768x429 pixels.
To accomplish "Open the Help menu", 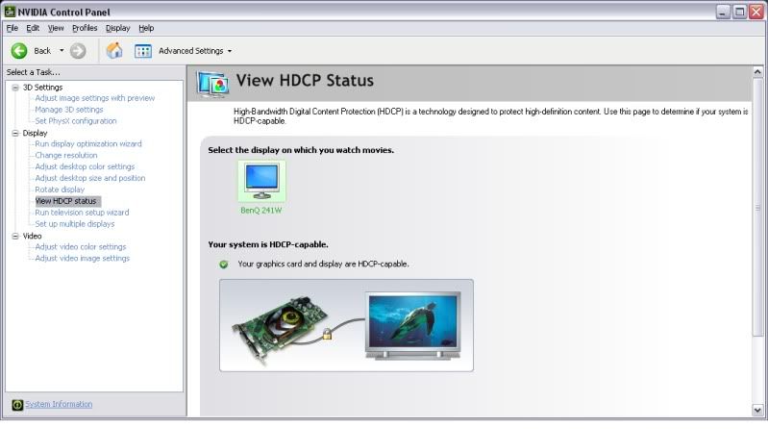I will point(146,28).
